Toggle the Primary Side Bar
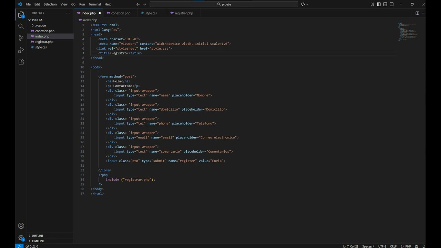The width and height of the screenshot is (441, 248). 379,4
